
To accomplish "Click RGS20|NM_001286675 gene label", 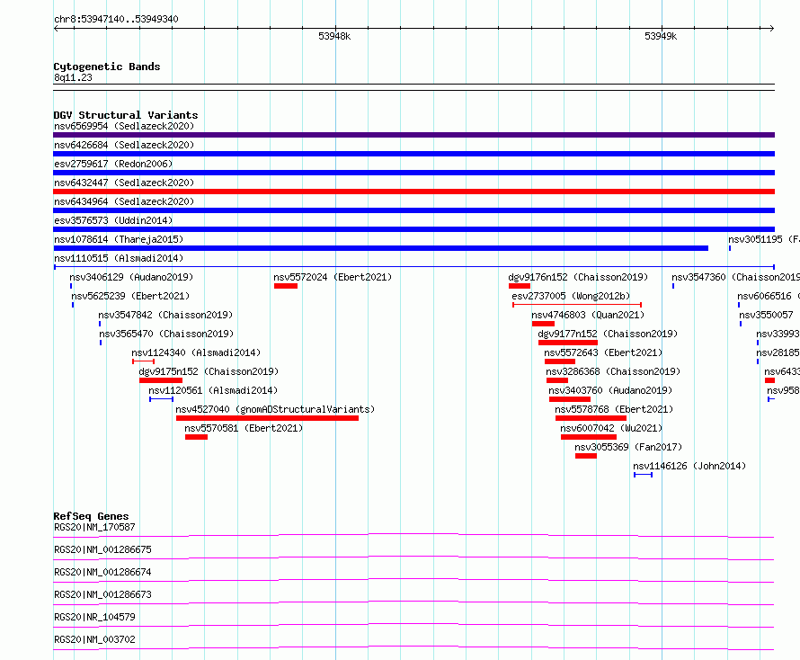I will 102,549.
